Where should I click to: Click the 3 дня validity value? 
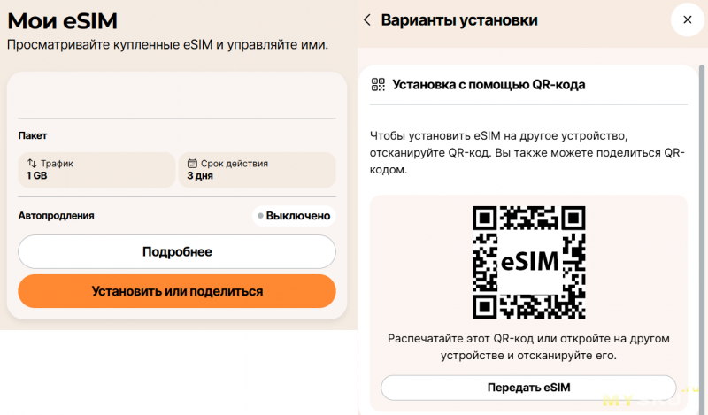pos(199,176)
